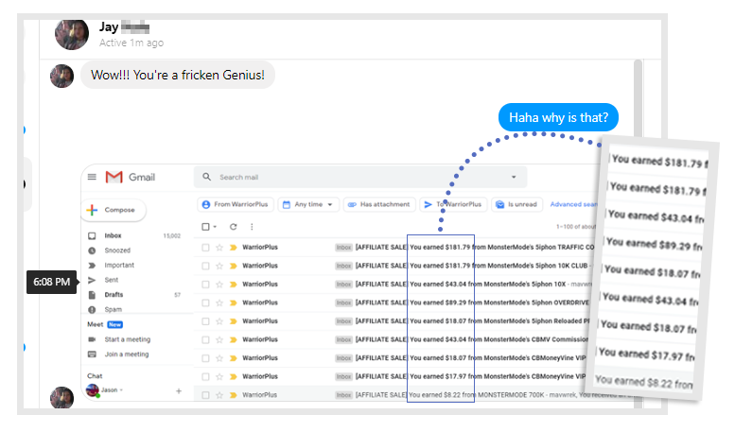Click the video camera icon beside Start a meeting

click(92, 339)
